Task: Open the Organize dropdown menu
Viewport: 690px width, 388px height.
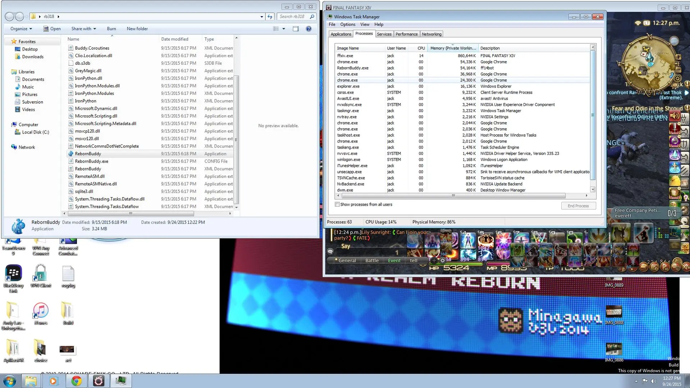Action: (21, 29)
